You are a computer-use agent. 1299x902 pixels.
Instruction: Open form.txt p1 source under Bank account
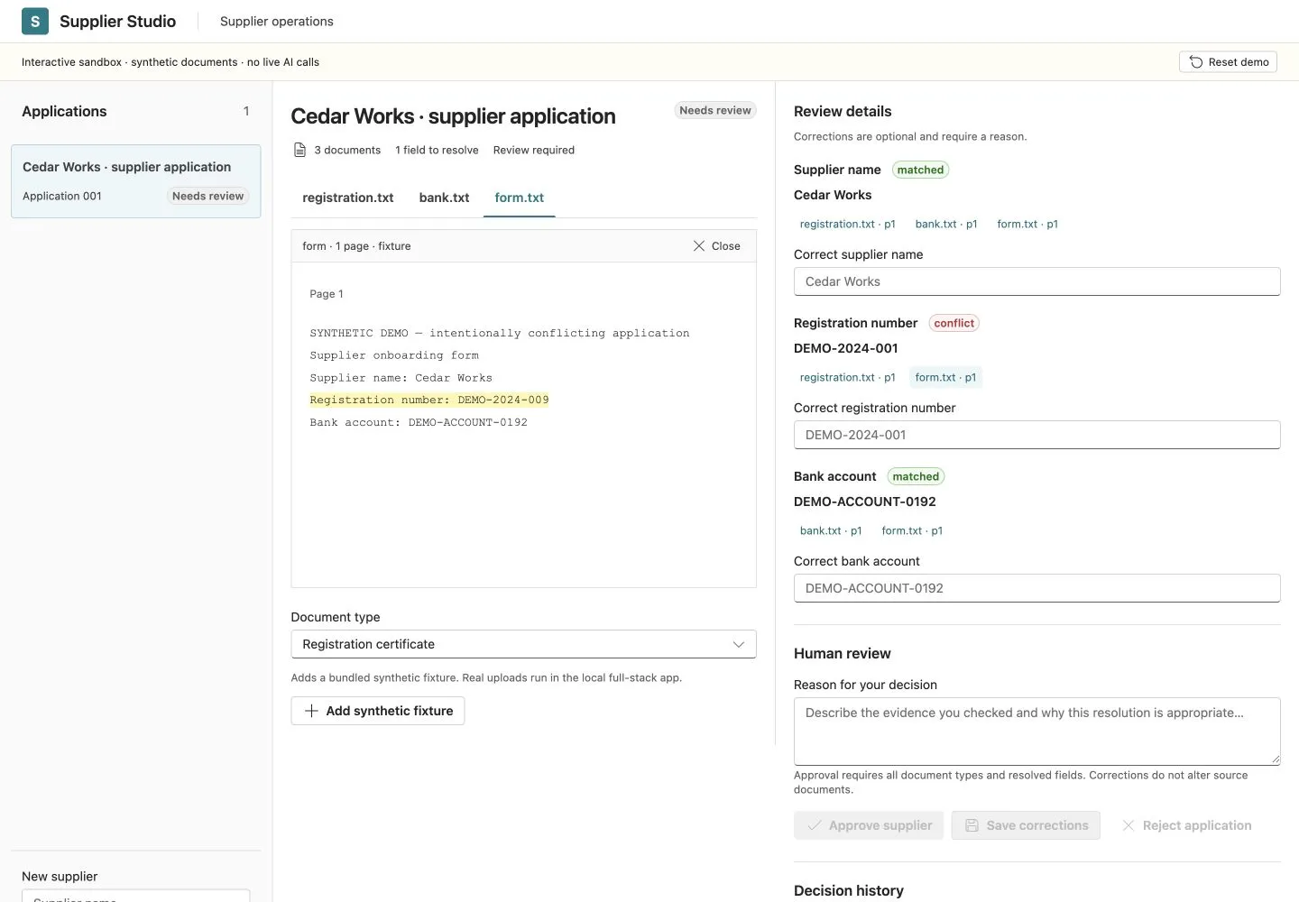pos(912,530)
